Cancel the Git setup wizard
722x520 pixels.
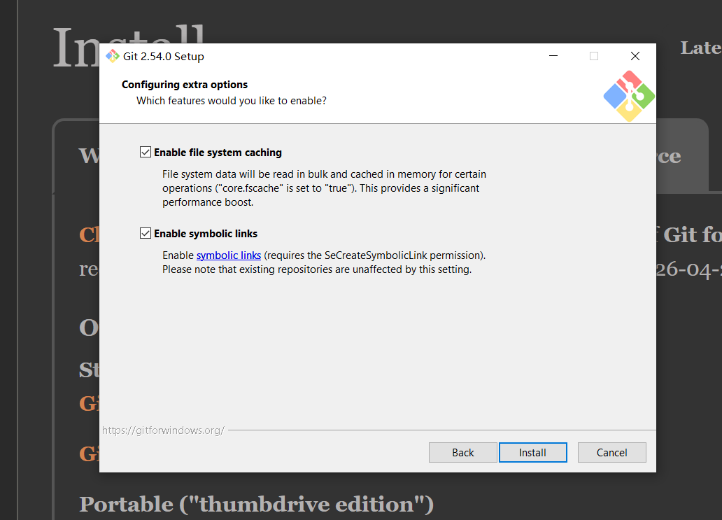(x=612, y=452)
